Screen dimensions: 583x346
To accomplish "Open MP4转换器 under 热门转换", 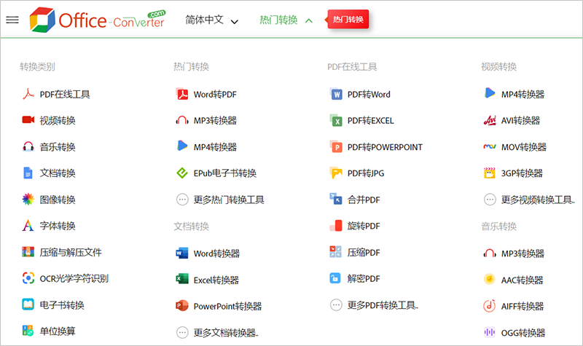I will pos(206,147).
